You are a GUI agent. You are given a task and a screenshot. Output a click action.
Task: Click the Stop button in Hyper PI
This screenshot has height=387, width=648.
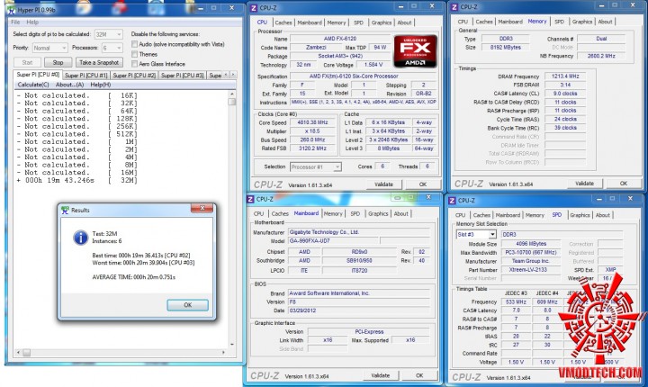(x=58, y=62)
